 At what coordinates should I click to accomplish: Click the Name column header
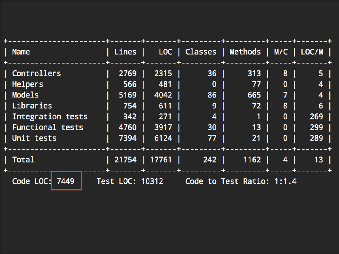[21, 52]
